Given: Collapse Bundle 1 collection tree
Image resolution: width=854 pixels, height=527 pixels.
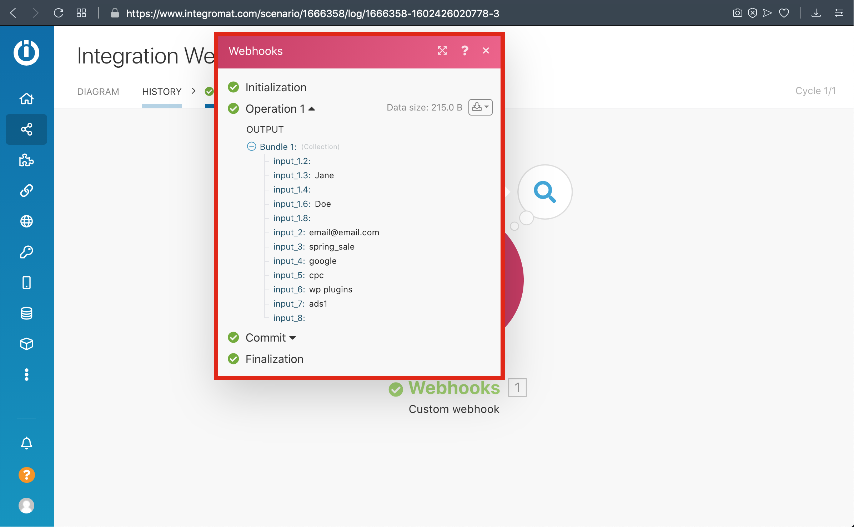Looking at the screenshot, I should [x=251, y=147].
